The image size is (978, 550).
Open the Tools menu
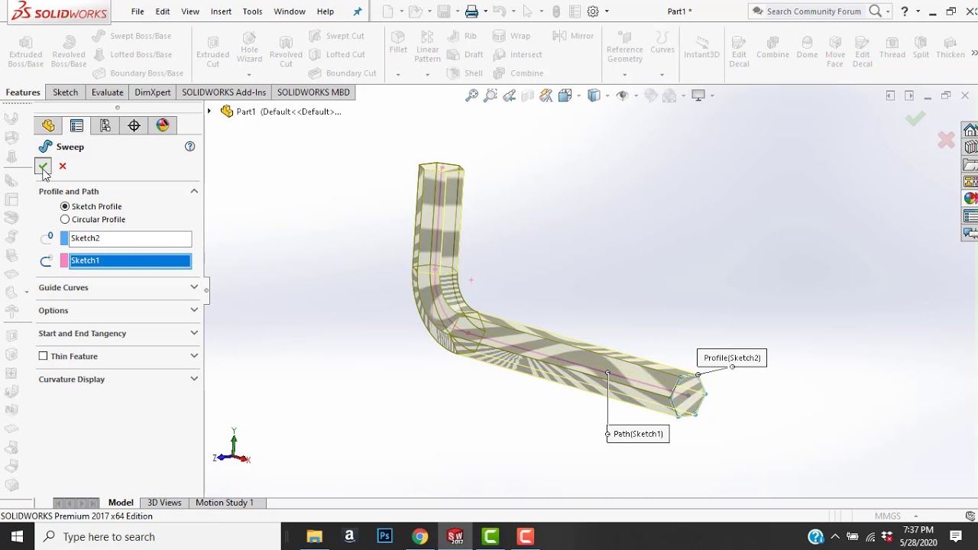(252, 11)
